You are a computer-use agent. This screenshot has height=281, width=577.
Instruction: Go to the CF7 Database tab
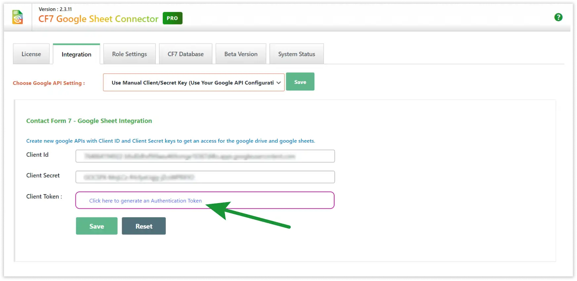tap(186, 54)
